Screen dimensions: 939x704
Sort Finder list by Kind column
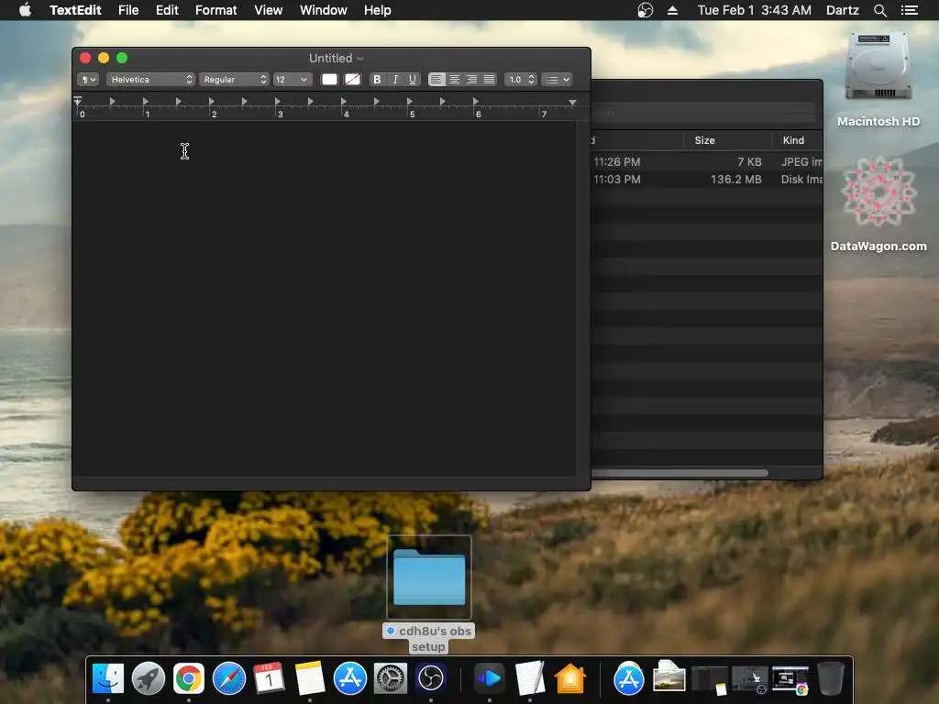pyautogui.click(x=798, y=140)
